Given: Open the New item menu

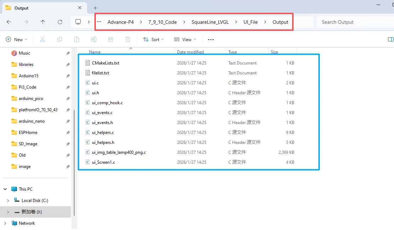Looking at the screenshot, I should (x=16, y=39).
